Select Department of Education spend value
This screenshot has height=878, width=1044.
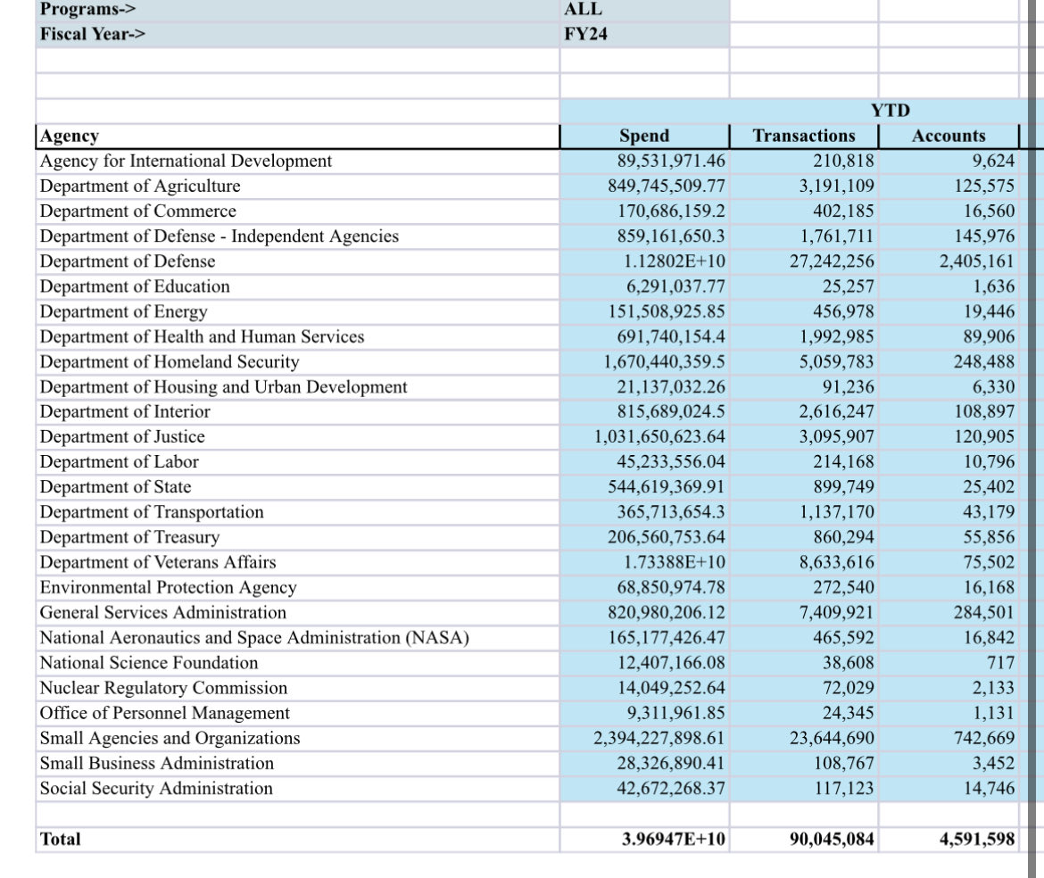click(x=644, y=286)
